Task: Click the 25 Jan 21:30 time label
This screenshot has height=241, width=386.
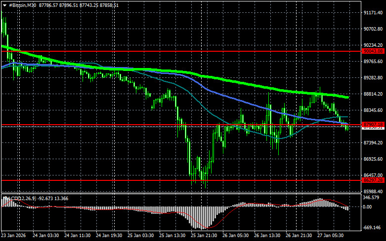Action: 204,236
